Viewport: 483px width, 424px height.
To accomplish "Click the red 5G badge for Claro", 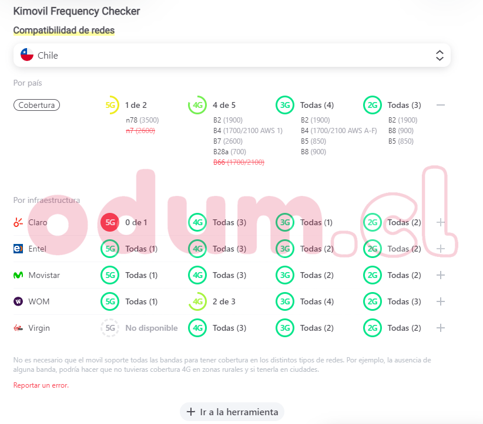I will coord(110,223).
